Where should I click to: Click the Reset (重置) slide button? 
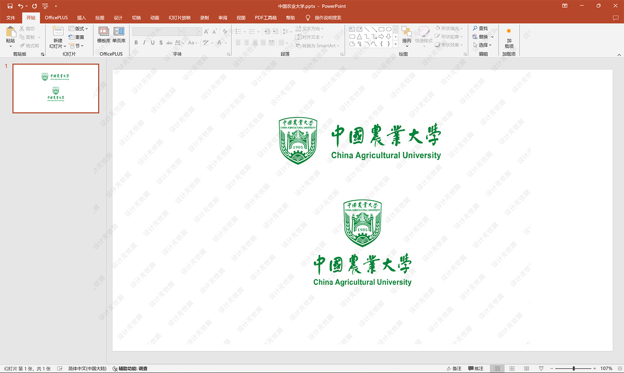[77, 37]
